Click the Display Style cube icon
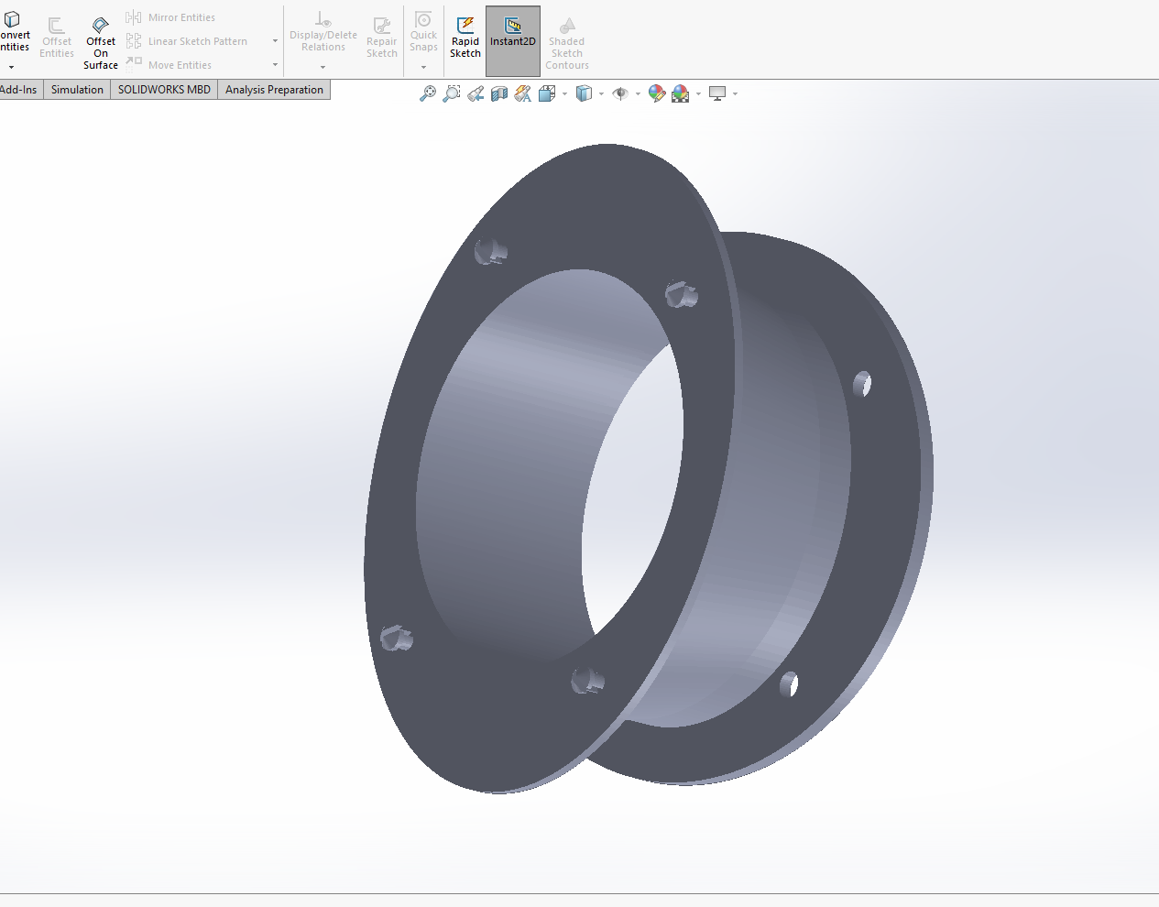The image size is (1159, 907). point(584,93)
